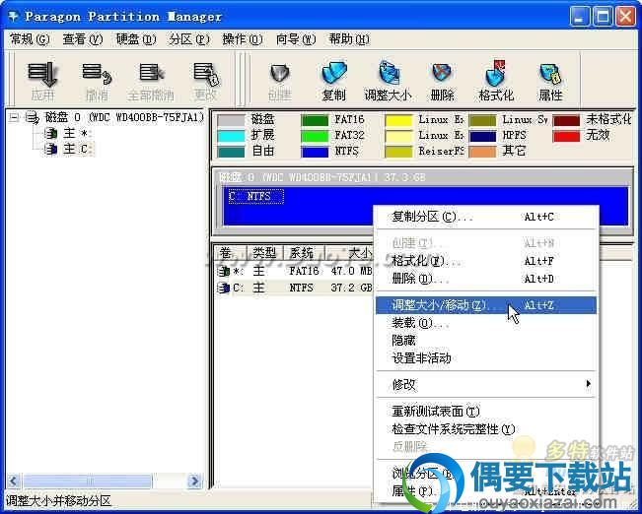Screen dimensions: 642x514
Task: Click the tree pane horizontal scrollbar thumb
Action: [87, 481]
